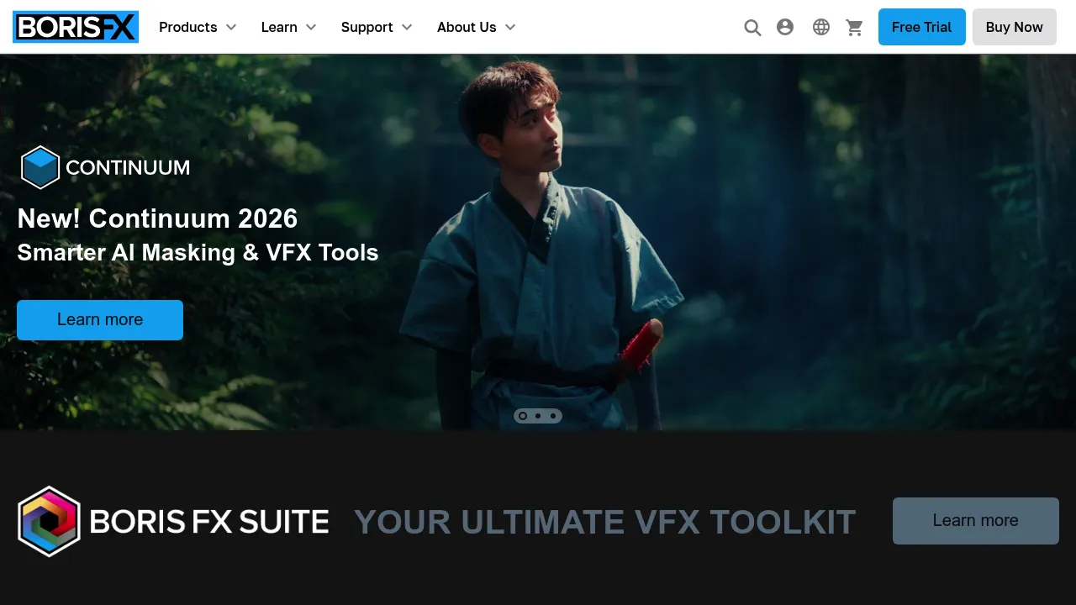Image resolution: width=1076 pixels, height=605 pixels.
Task: Click the Boris FX logo
Action: tap(76, 27)
